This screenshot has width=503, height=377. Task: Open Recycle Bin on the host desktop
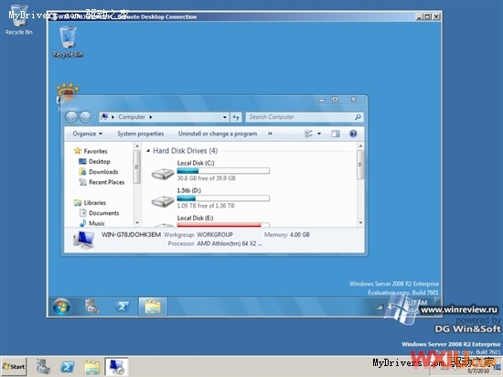pos(18,19)
